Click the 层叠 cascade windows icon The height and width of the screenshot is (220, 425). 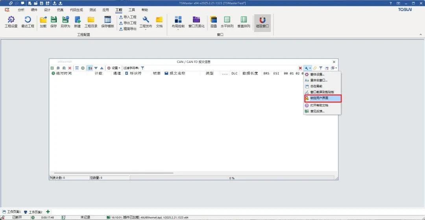214,22
